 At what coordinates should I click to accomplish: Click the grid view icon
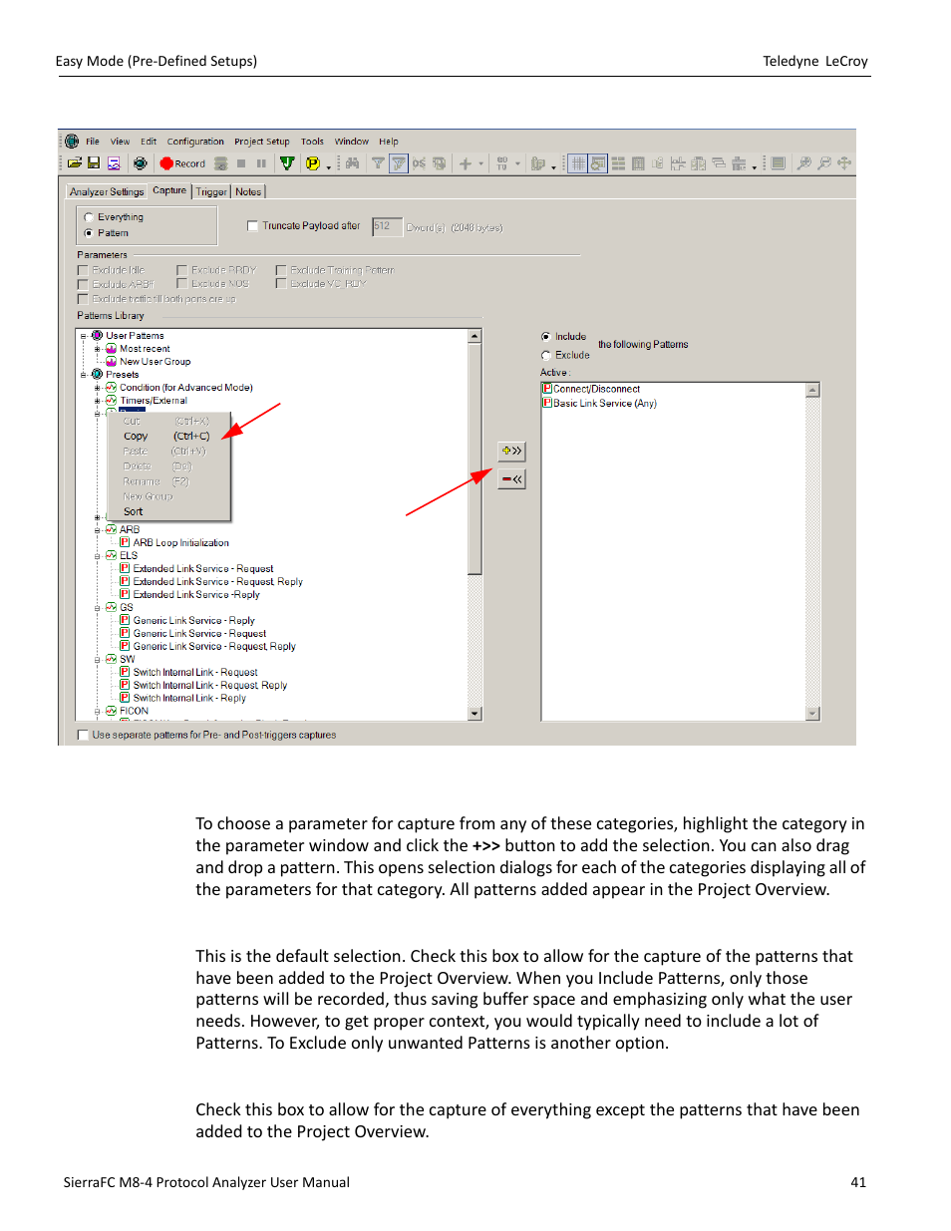[x=578, y=163]
